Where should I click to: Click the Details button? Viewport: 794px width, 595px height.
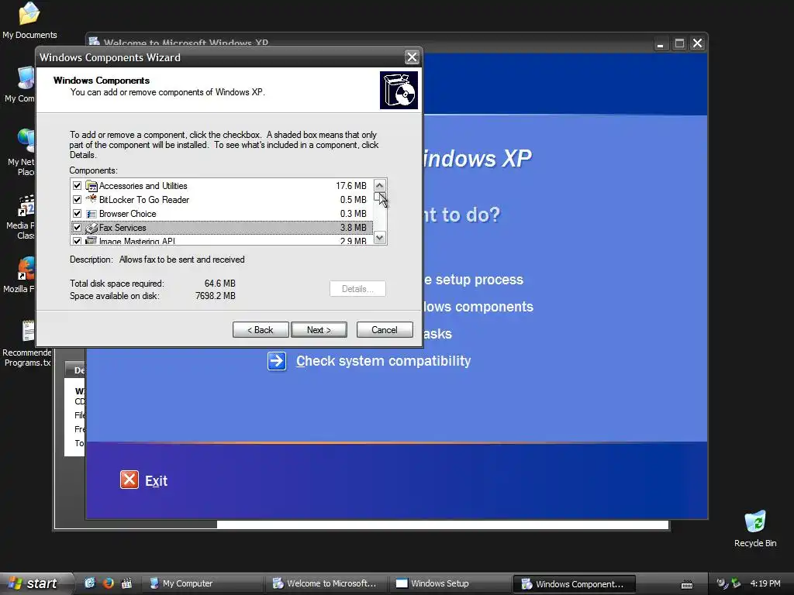coord(357,289)
